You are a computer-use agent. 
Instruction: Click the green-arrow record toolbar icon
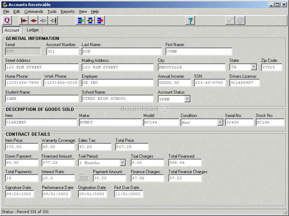click(x=80, y=21)
